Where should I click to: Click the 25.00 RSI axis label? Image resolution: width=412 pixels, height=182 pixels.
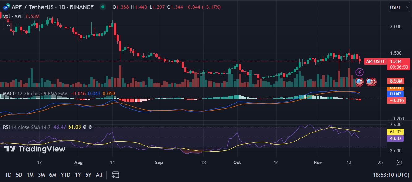tap(396, 150)
